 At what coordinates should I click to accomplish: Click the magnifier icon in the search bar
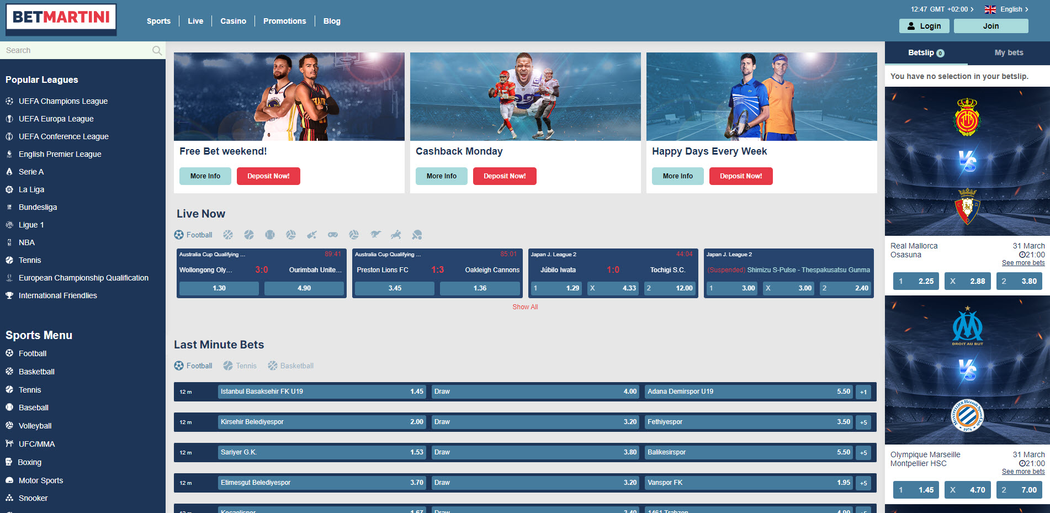[x=157, y=50]
